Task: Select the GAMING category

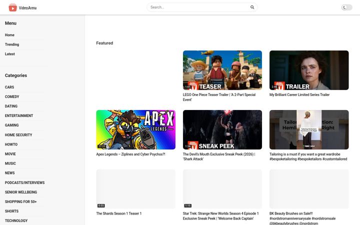Action: [x=11, y=125]
